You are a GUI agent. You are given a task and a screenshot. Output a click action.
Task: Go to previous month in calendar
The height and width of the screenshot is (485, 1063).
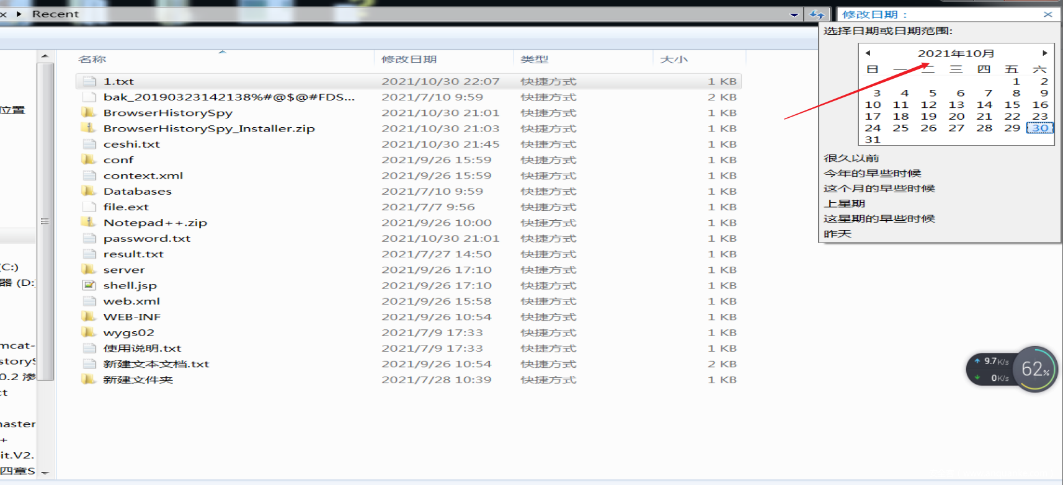[868, 53]
